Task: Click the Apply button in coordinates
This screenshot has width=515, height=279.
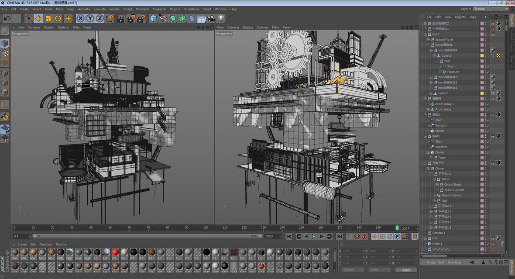Action: [406, 270]
